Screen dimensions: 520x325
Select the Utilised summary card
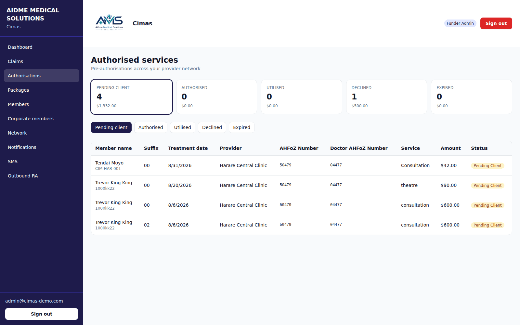pos(302,97)
